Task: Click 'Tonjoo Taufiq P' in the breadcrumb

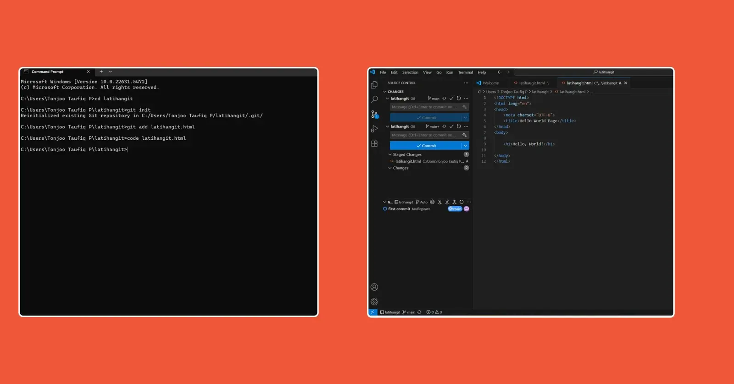Action: (x=514, y=92)
